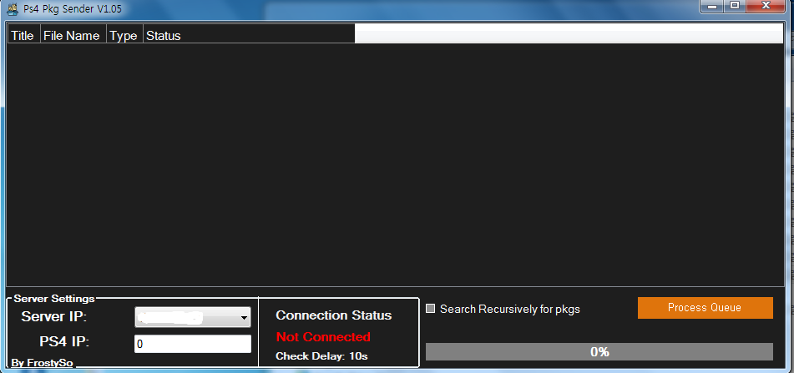Click the Not Connected status text

(x=323, y=336)
